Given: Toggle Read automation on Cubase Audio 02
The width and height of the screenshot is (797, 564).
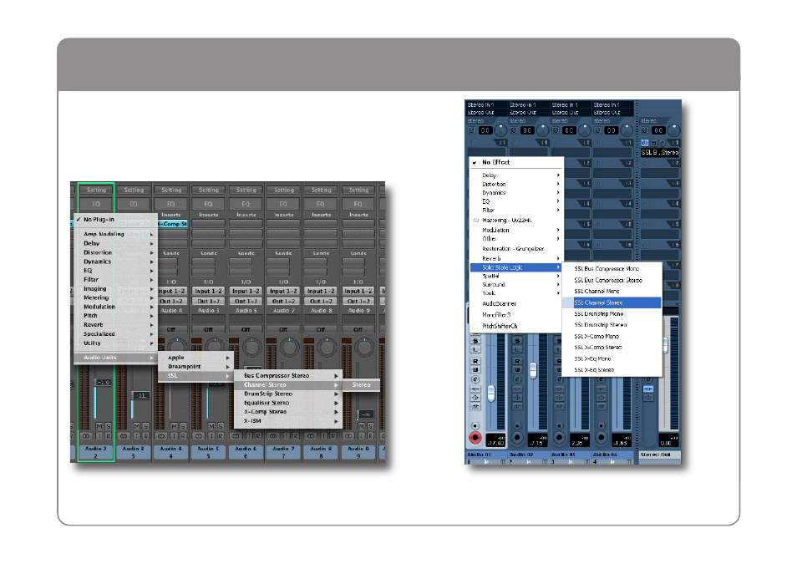Looking at the screenshot, I should tap(517, 361).
